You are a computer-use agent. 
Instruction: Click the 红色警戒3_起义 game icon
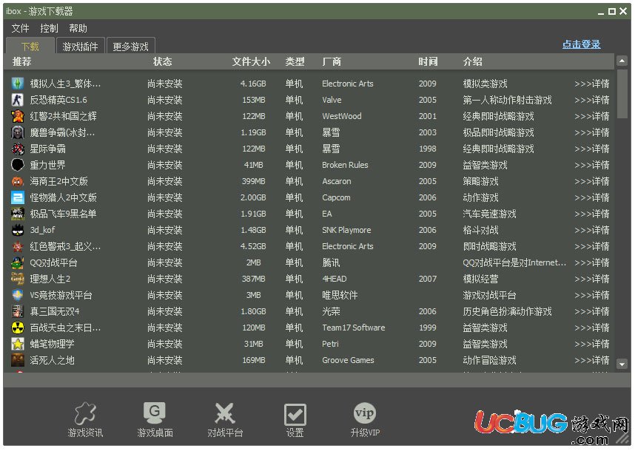tap(18, 246)
